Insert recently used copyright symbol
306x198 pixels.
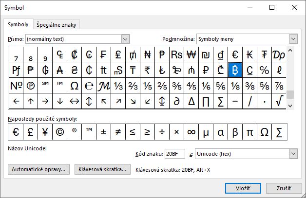coord(59,132)
